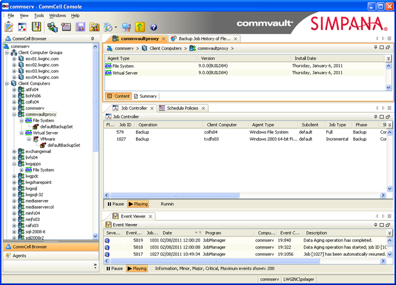Toggle Playing in the Event Viewer
This screenshot has width=396, height=285.
137,269
